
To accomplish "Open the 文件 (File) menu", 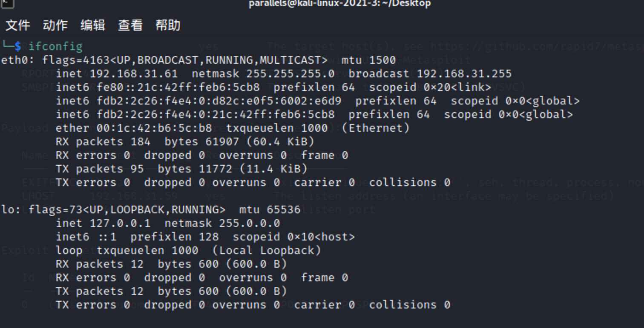I will click(x=18, y=25).
